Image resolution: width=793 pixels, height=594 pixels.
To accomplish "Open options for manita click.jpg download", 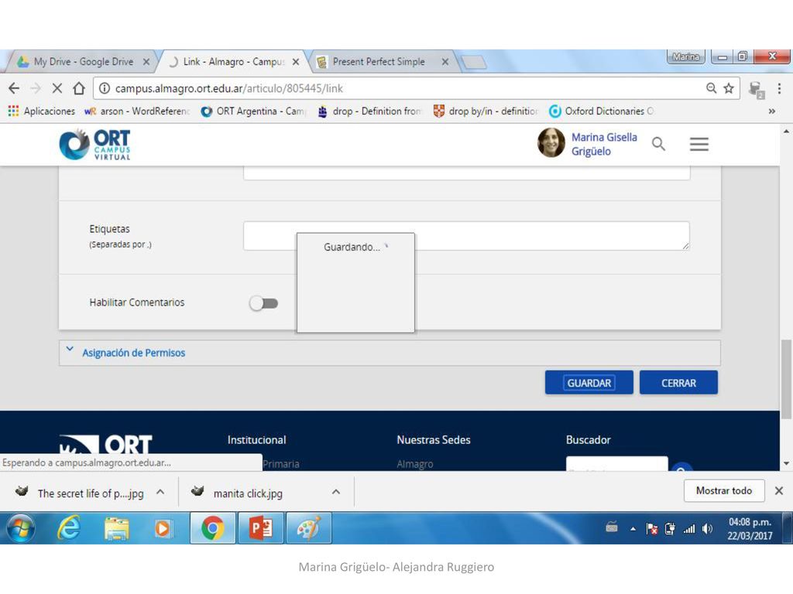I will pos(336,491).
